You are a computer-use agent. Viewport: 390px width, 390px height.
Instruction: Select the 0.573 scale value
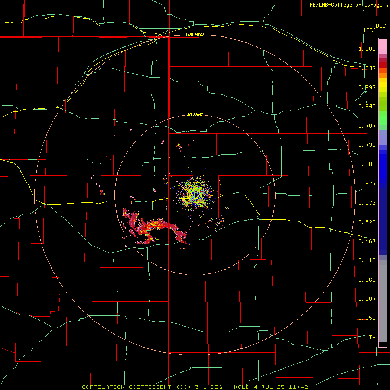(367, 203)
